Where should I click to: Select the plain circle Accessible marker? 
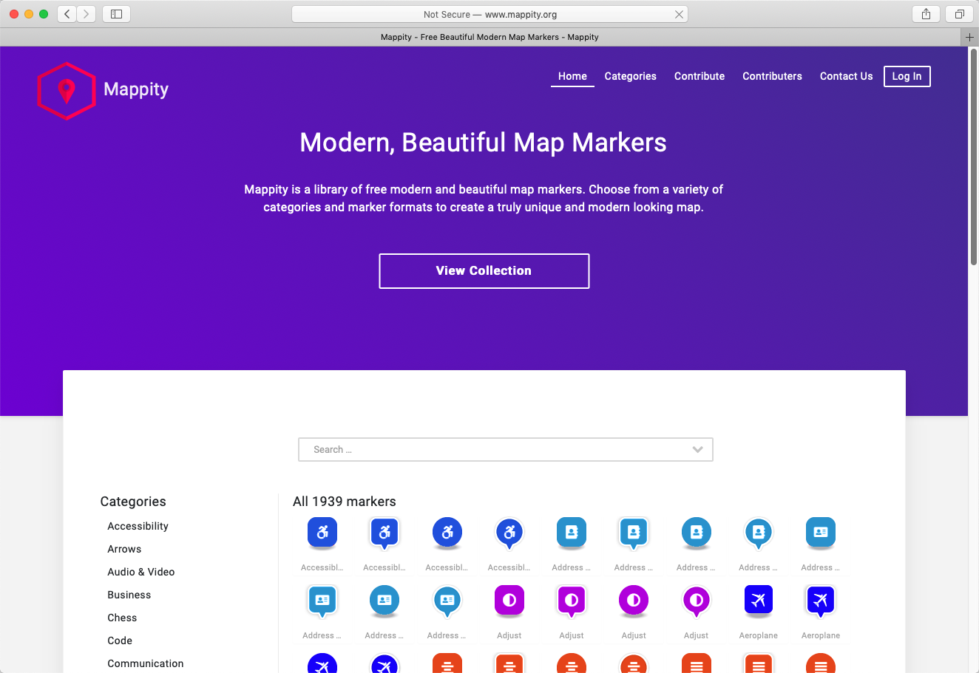click(447, 533)
